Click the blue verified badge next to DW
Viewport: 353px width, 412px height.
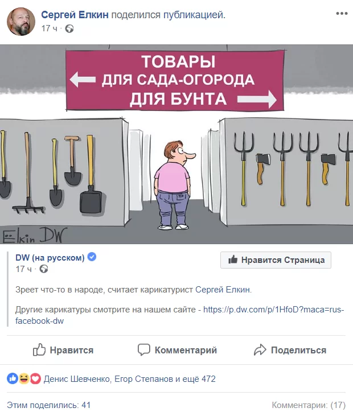point(92,257)
